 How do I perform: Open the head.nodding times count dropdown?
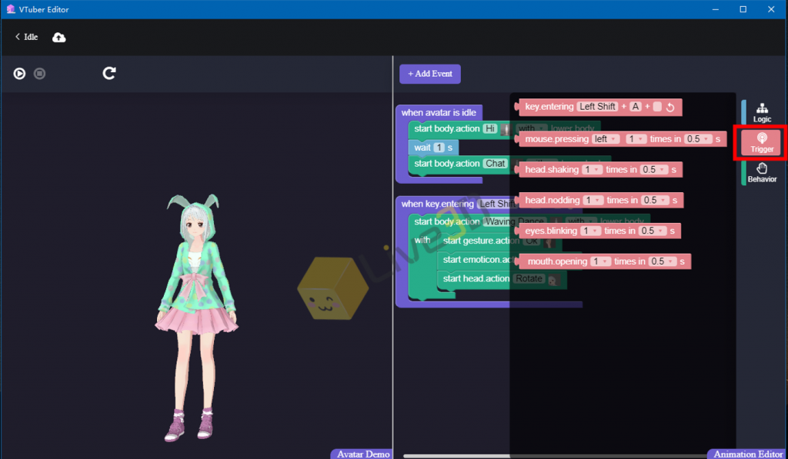pyautogui.click(x=593, y=201)
